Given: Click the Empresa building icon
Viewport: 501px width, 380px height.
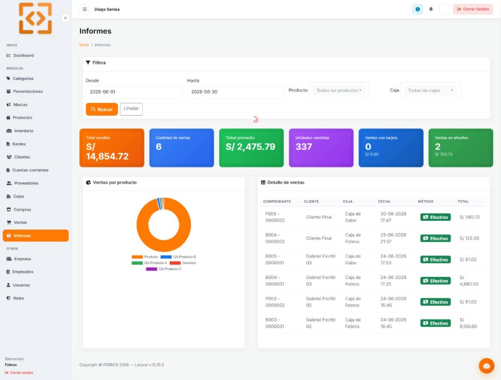Looking at the screenshot, I should 9,259.
